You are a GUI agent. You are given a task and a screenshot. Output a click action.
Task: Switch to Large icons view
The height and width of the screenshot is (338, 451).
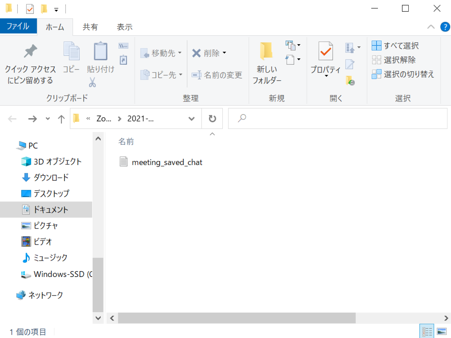(x=442, y=331)
